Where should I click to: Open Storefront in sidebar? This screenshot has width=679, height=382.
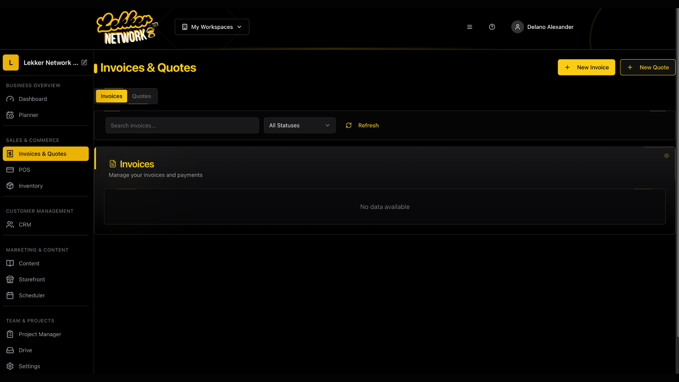(31, 279)
